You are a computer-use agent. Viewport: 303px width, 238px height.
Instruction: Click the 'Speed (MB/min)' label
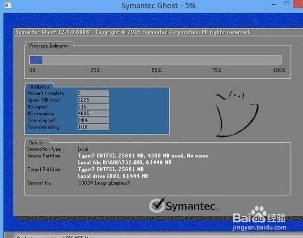(44, 100)
